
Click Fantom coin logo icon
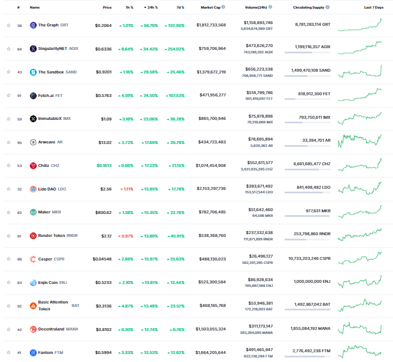33,353
